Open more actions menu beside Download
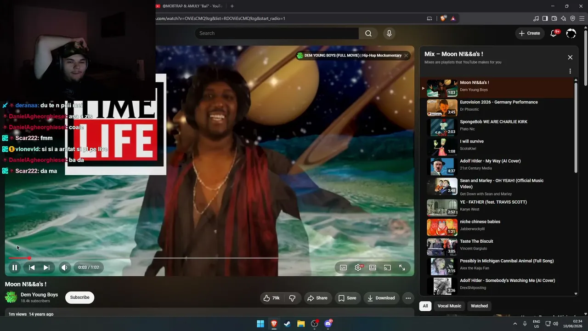 coord(408,298)
